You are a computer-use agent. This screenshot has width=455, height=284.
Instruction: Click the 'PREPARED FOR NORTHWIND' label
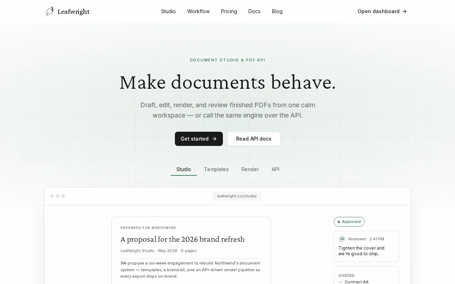pyautogui.click(x=148, y=228)
